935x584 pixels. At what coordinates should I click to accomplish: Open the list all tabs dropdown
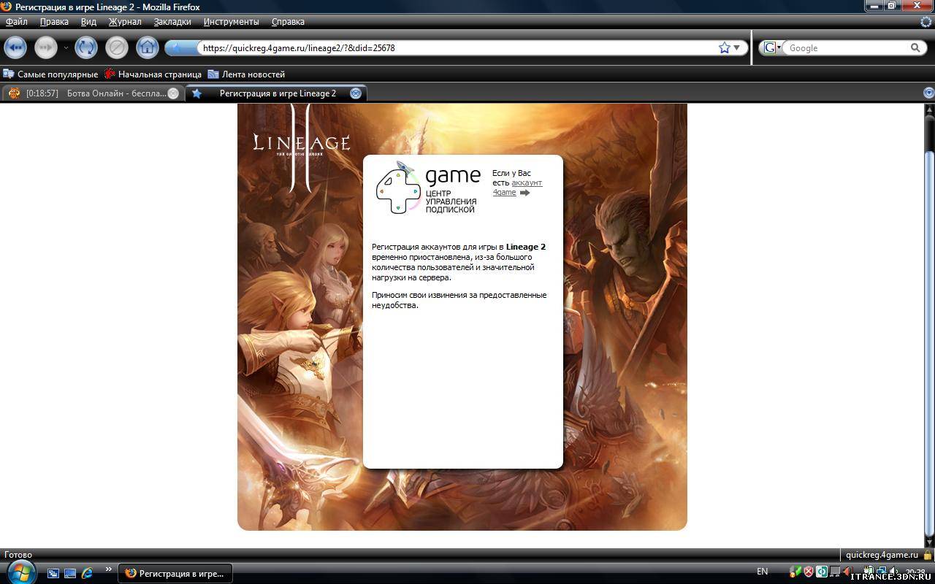click(x=928, y=93)
